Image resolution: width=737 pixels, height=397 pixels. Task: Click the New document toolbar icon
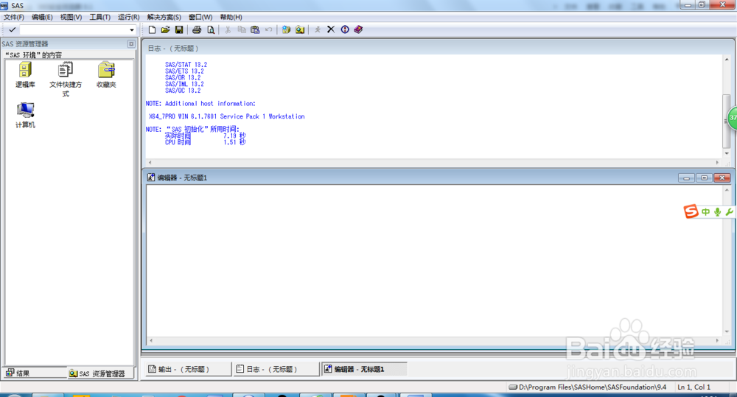coord(152,29)
